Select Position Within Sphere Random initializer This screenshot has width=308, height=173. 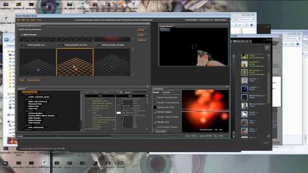41,116
